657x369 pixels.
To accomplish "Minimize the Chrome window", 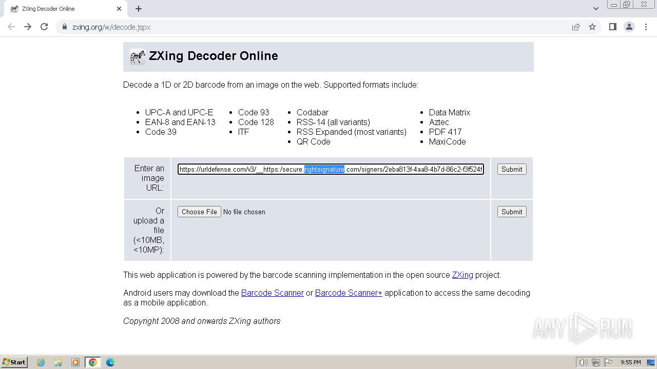I will point(613,4).
